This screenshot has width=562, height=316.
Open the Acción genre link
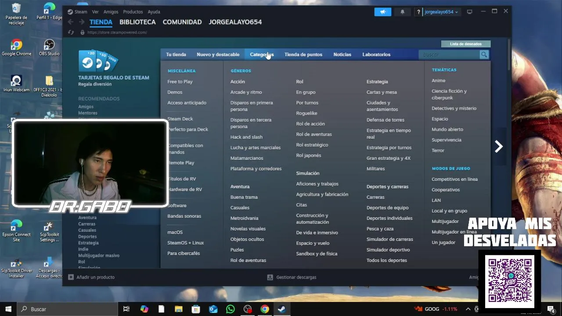238,82
